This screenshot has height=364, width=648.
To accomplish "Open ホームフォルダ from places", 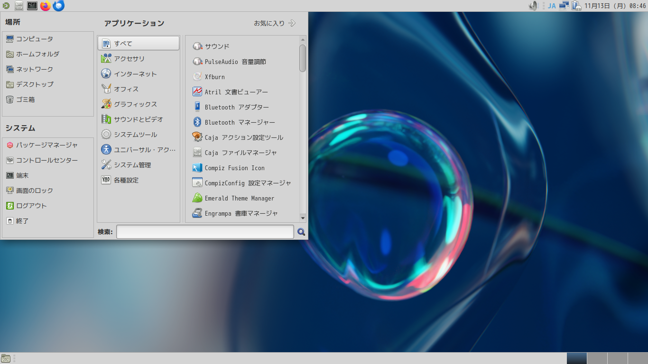I will [x=48, y=54].
